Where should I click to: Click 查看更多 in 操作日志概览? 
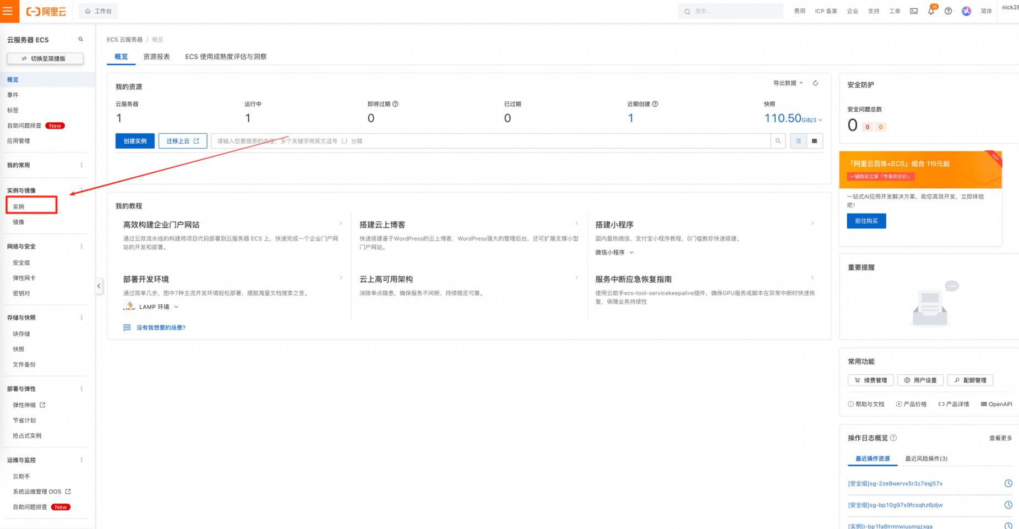[x=1000, y=438]
